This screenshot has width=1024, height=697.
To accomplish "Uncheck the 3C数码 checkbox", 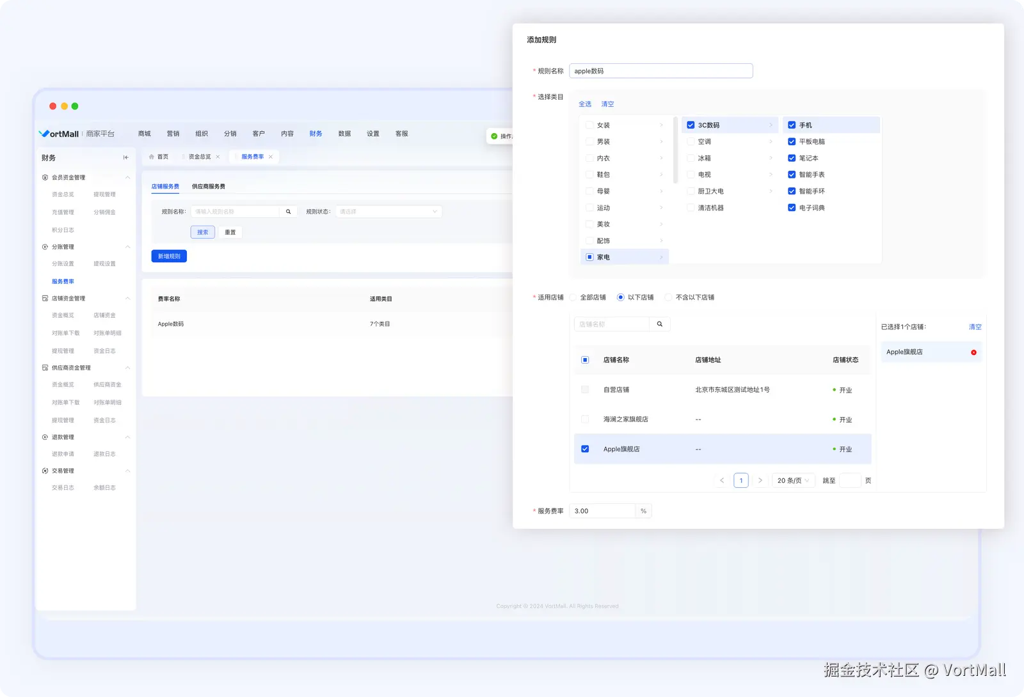I will point(691,125).
